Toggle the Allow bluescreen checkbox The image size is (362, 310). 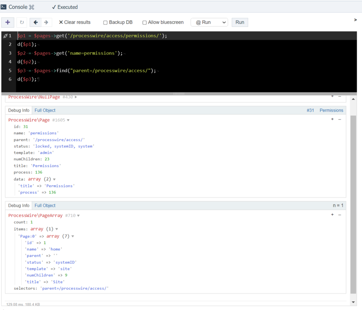point(144,22)
